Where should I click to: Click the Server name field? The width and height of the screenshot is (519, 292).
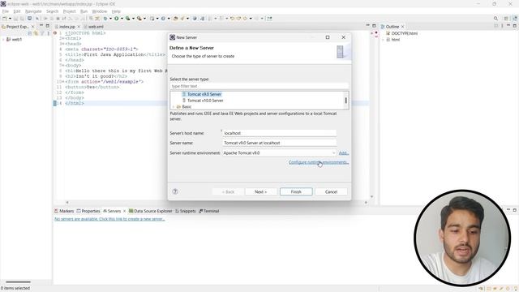(x=280, y=143)
